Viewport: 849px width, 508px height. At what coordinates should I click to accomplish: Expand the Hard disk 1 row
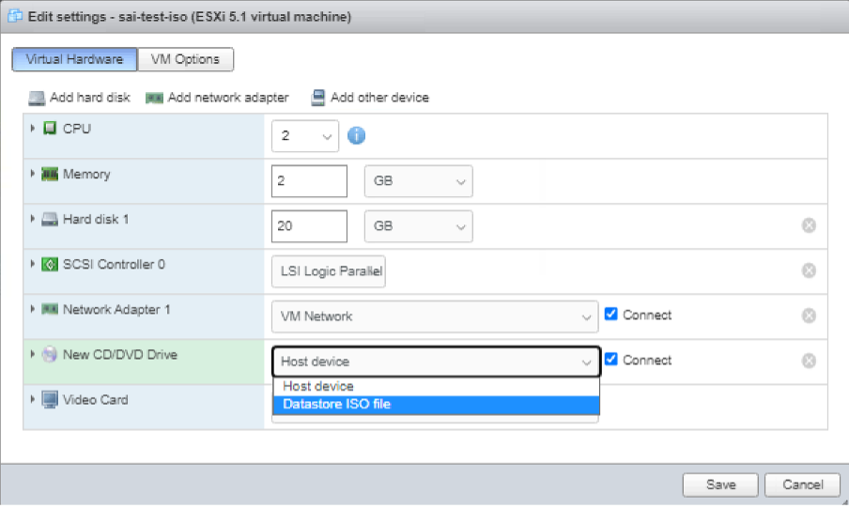33,219
